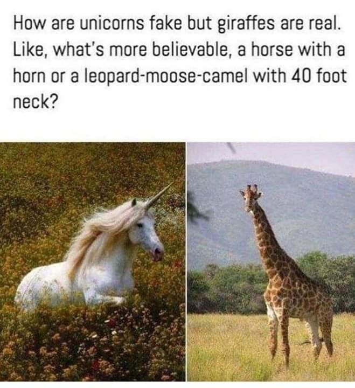
Task: Click the giraffe photo on the right
Action: pos(271,261)
